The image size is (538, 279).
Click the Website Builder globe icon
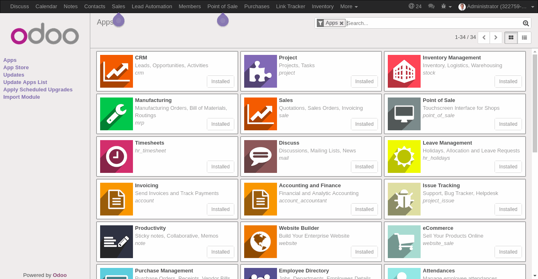click(x=261, y=242)
